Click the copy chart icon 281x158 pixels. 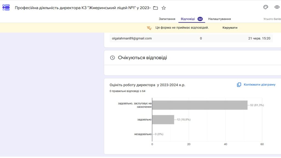(x=239, y=85)
